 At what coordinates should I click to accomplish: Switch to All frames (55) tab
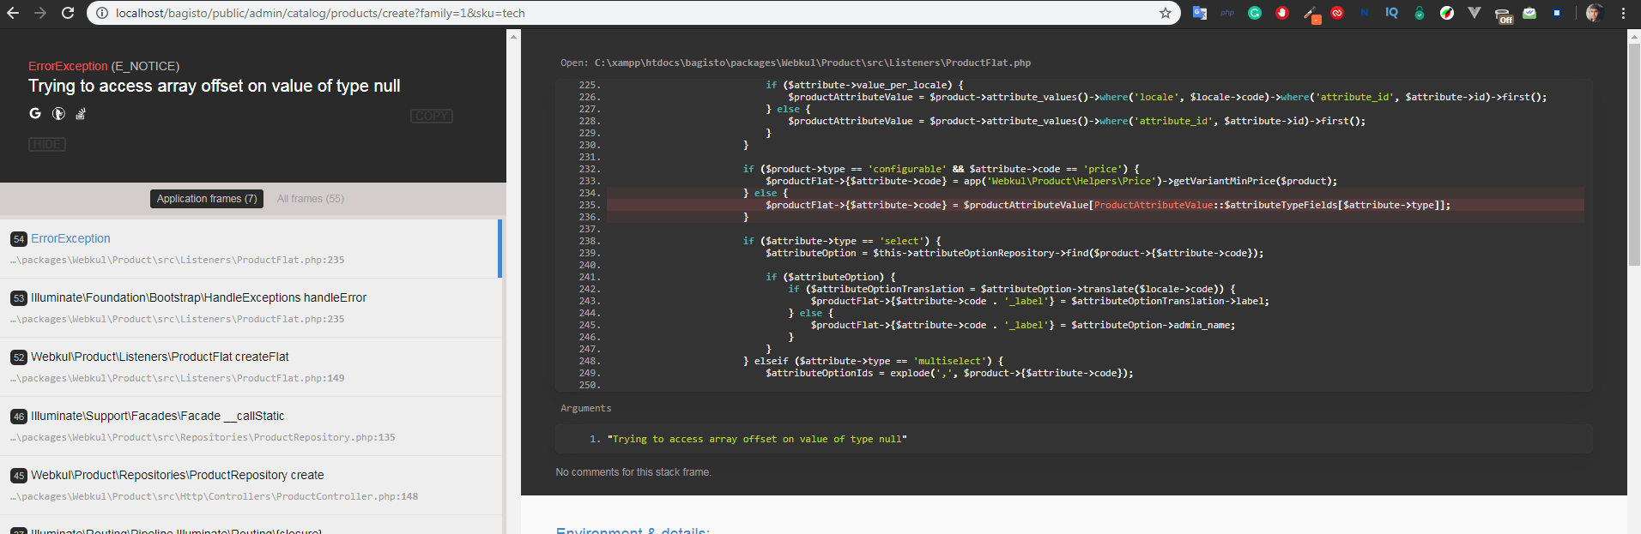[311, 198]
